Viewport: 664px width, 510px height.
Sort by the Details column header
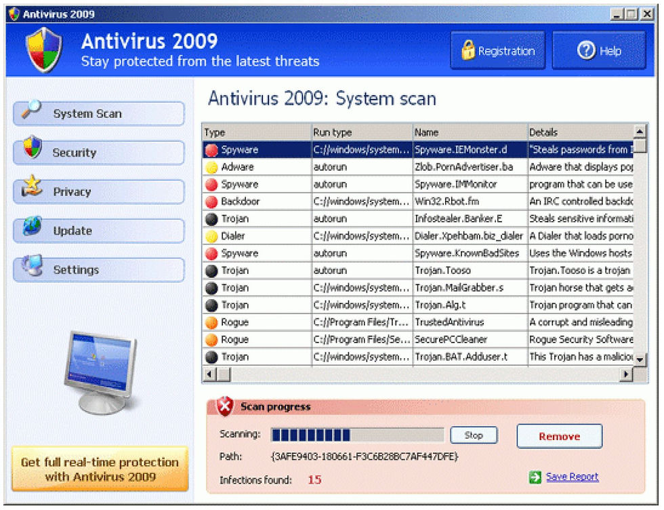[x=581, y=132]
